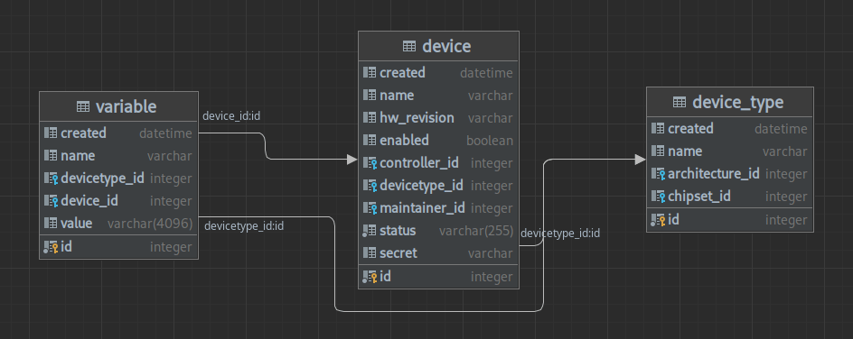
Task: Select the devicetype_id:id label near variable
Action: click(x=244, y=225)
